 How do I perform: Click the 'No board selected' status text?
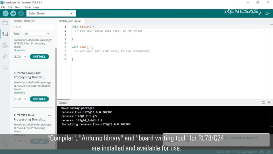(247, 152)
